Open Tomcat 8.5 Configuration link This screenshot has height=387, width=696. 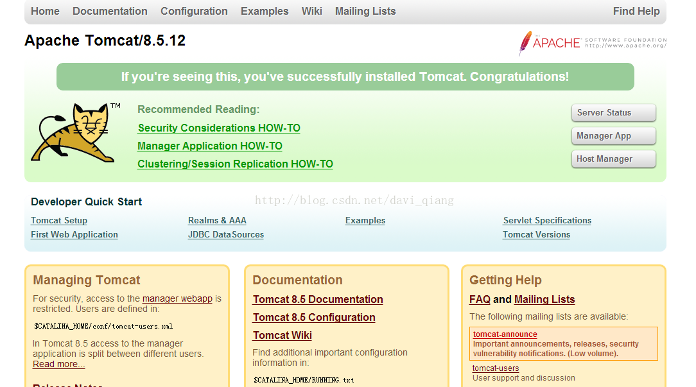314,318
